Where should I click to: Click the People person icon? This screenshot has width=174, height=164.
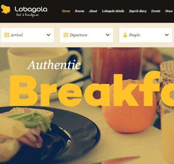tap(125, 35)
